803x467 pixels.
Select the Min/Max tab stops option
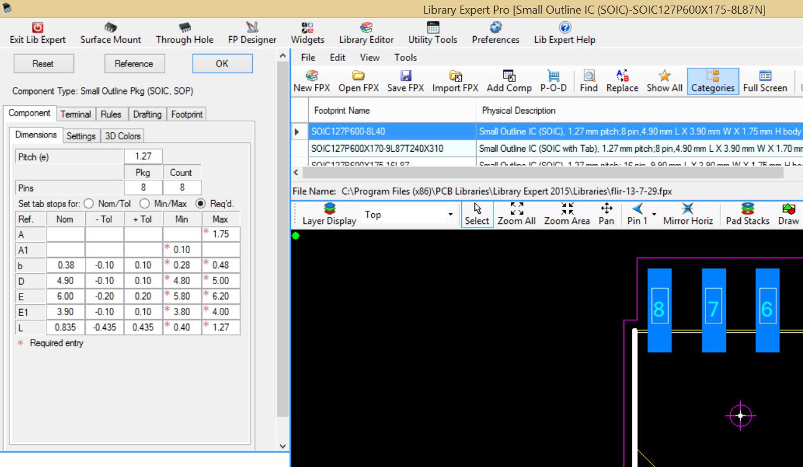pyautogui.click(x=145, y=203)
